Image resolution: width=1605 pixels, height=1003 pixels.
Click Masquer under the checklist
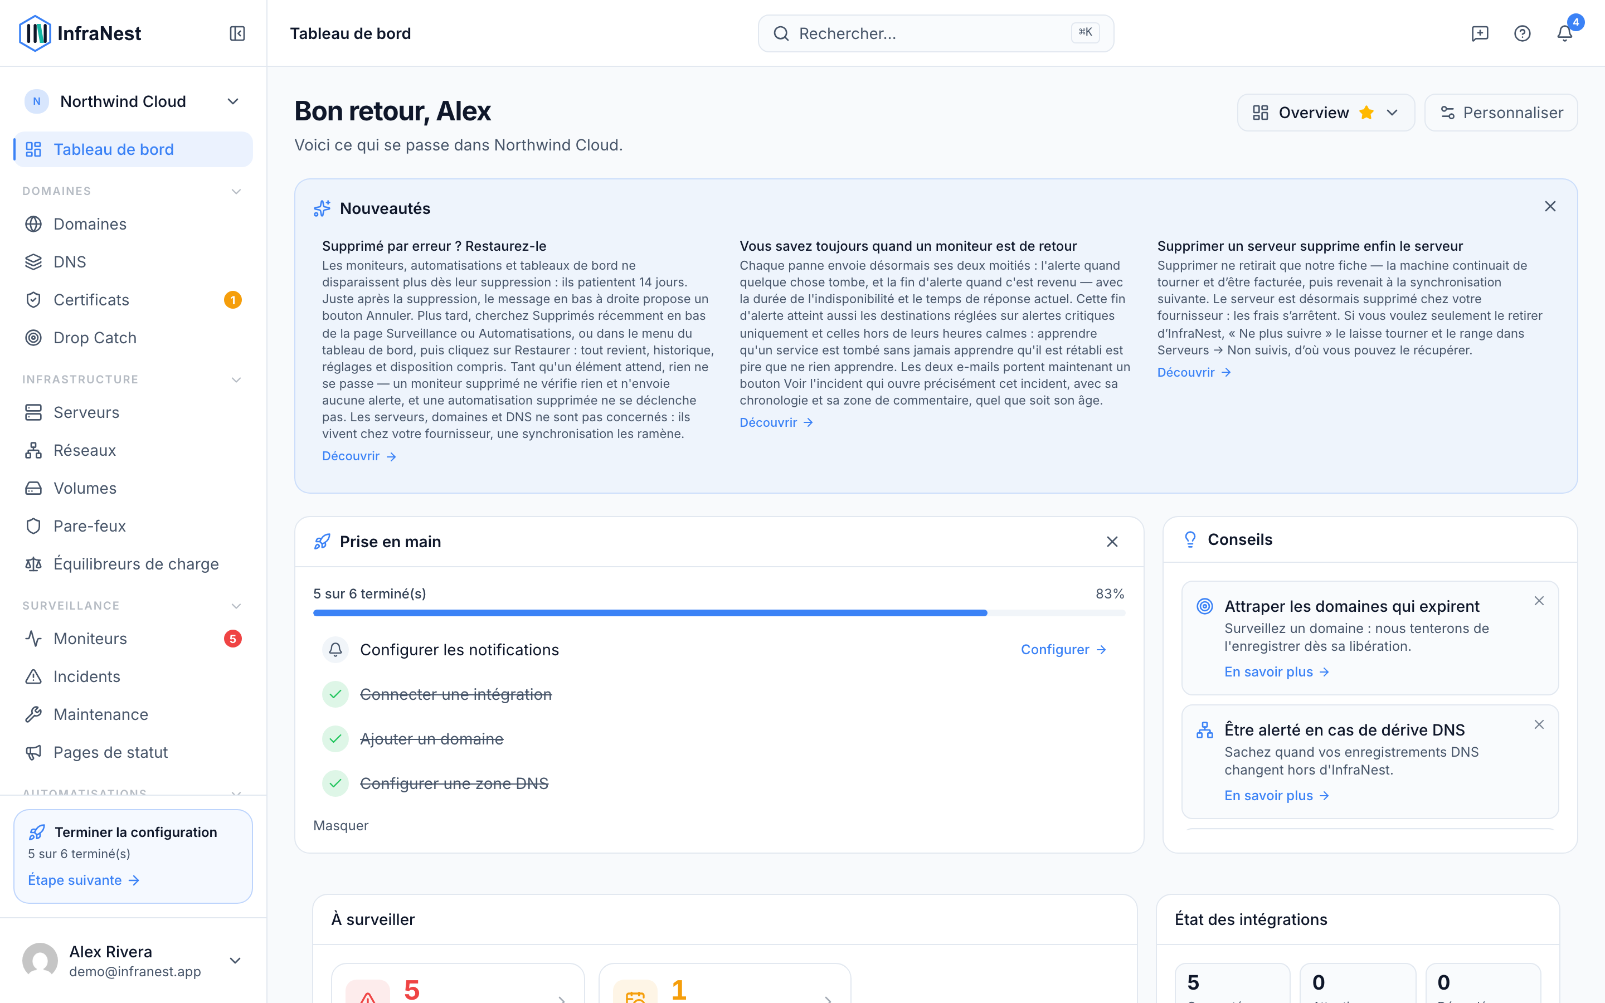pyautogui.click(x=341, y=825)
